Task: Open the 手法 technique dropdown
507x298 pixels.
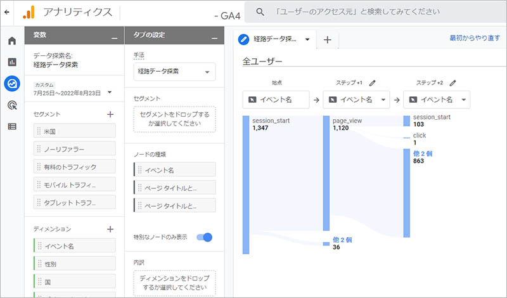Action: (x=174, y=72)
